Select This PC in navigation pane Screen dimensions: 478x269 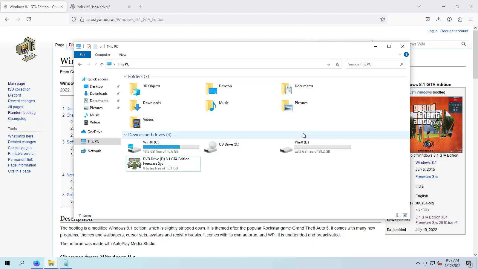[x=97, y=141]
